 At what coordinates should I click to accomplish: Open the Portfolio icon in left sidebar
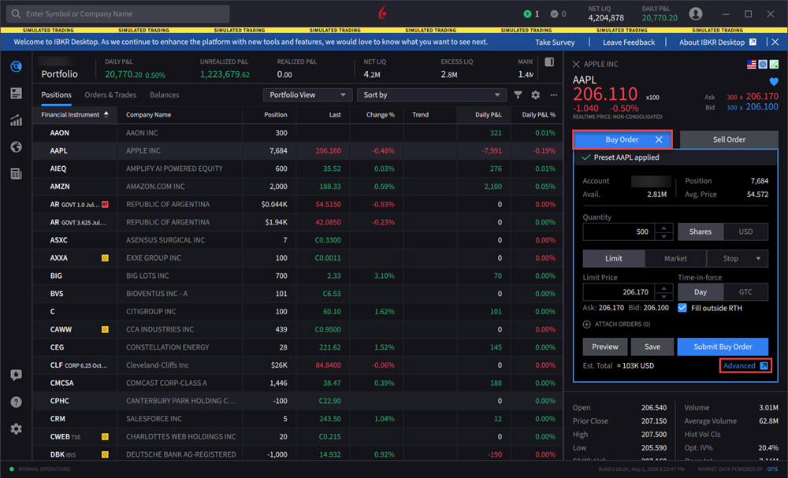(16, 66)
